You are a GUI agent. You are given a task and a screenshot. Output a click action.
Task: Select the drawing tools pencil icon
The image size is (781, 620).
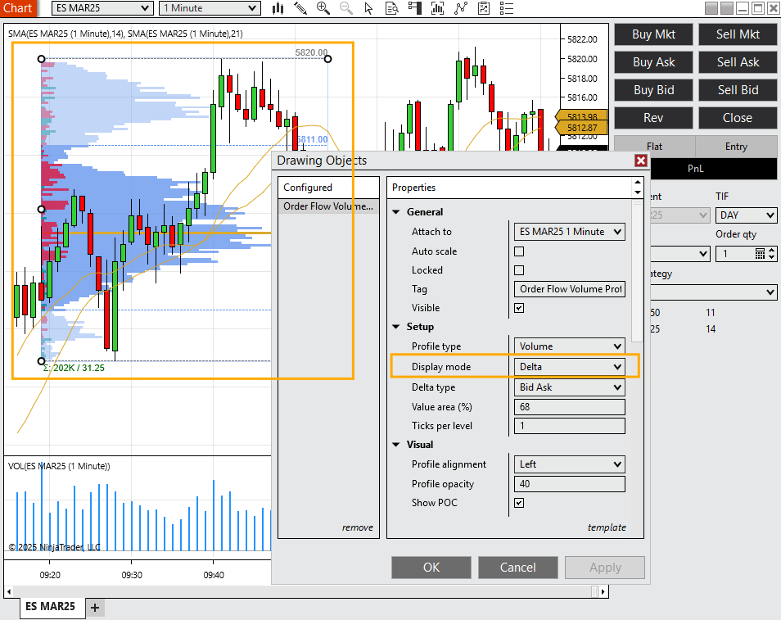click(300, 8)
